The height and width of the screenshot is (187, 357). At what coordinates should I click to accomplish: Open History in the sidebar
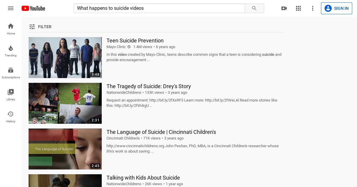(x=11, y=117)
